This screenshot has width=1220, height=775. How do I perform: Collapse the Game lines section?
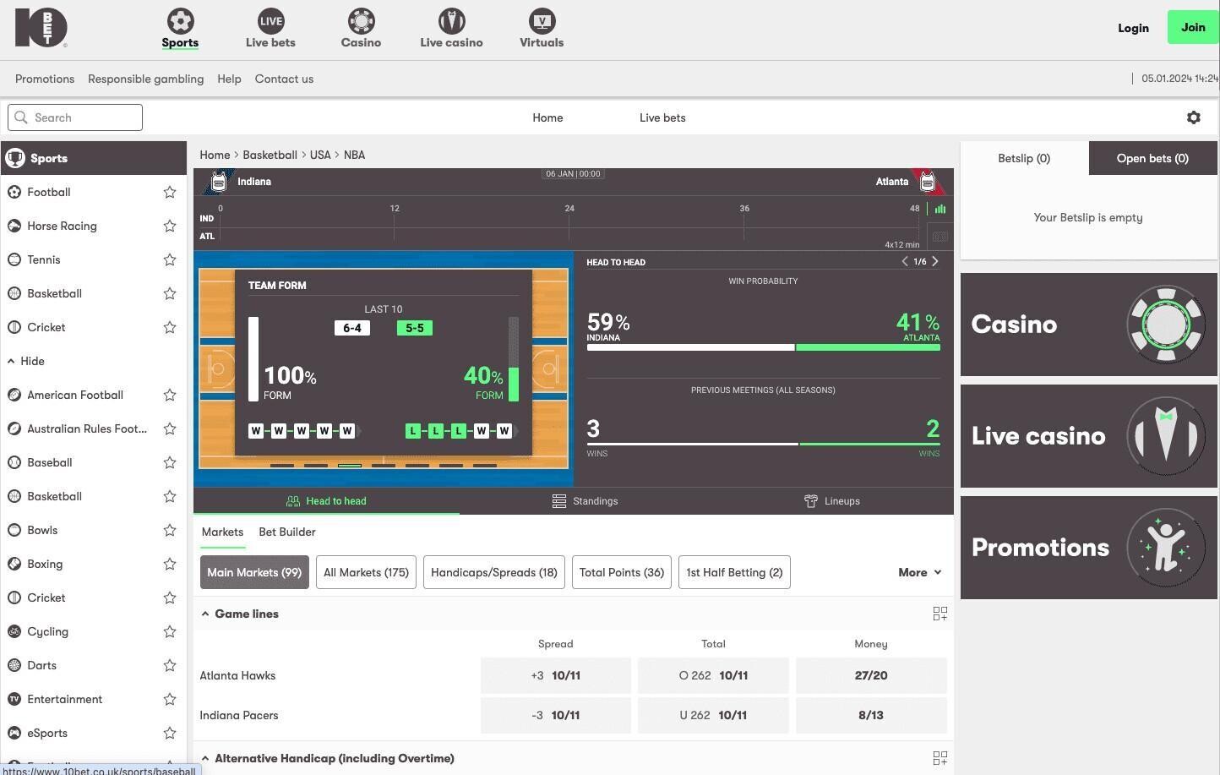[x=205, y=614]
